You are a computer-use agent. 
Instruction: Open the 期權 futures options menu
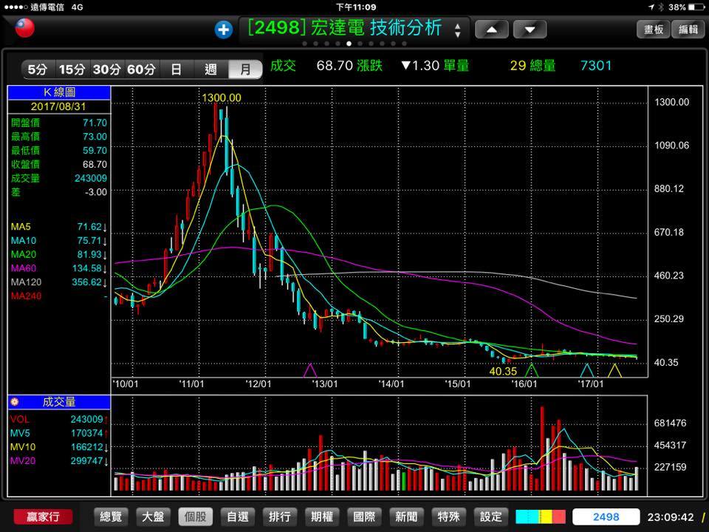(x=322, y=516)
